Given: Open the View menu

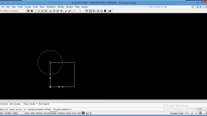Looking at the screenshot, I should coord(14,7).
